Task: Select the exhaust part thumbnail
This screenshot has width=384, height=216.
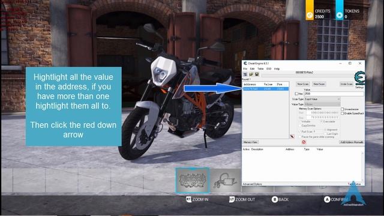Action: (226, 181)
